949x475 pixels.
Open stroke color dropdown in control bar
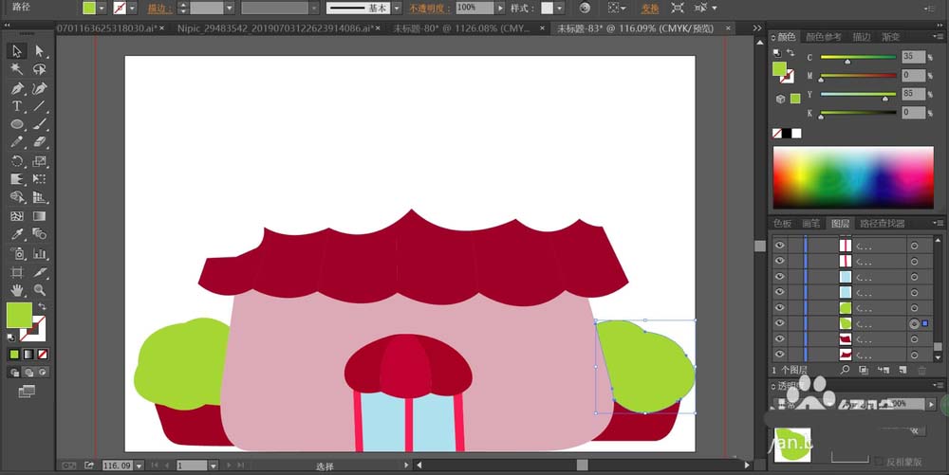click(x=132, y=8)
